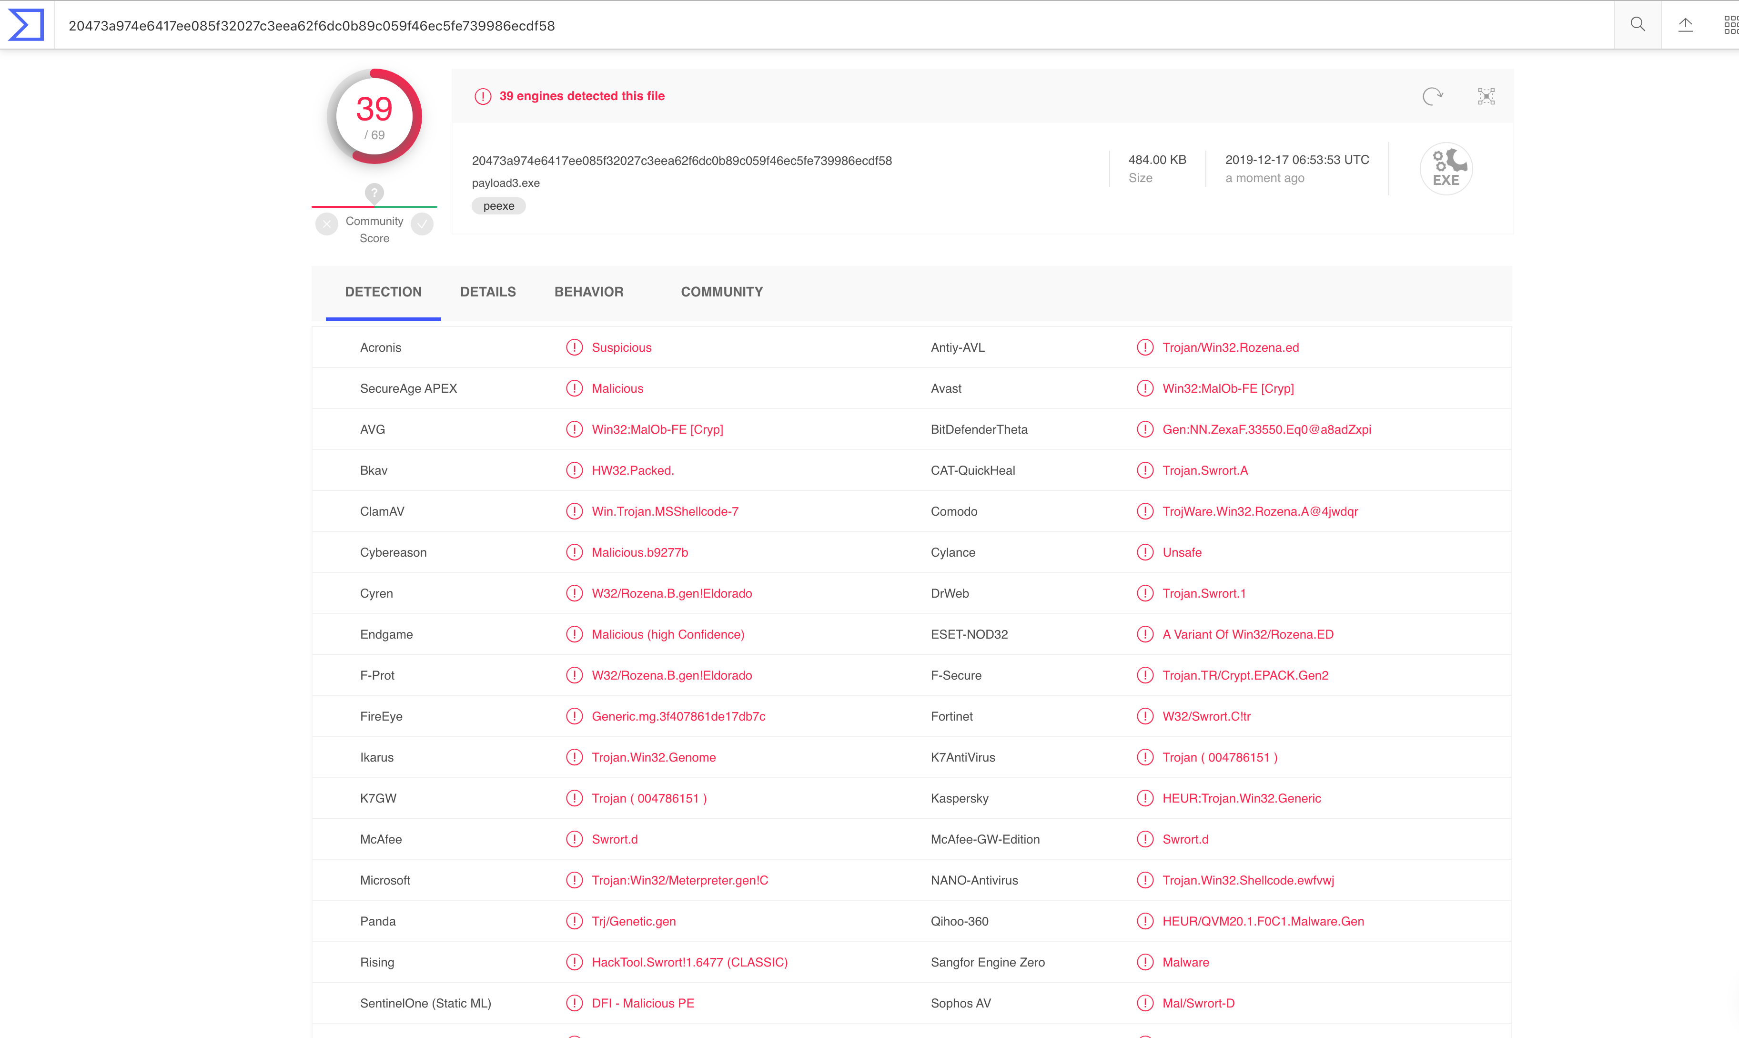
Task: Click the 39 / 69 detection score gauge
Action: [x=374, y=116]
